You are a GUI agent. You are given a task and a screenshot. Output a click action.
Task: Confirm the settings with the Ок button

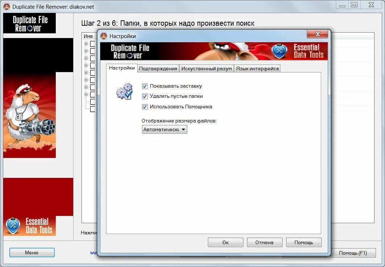point(225,242)
